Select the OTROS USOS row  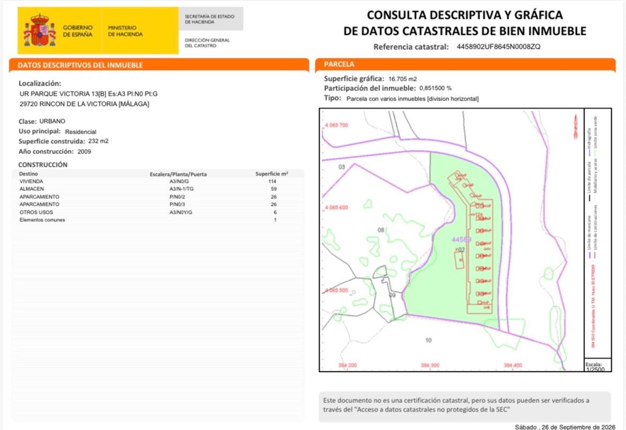pyautogui.click(x=158, y=212)
